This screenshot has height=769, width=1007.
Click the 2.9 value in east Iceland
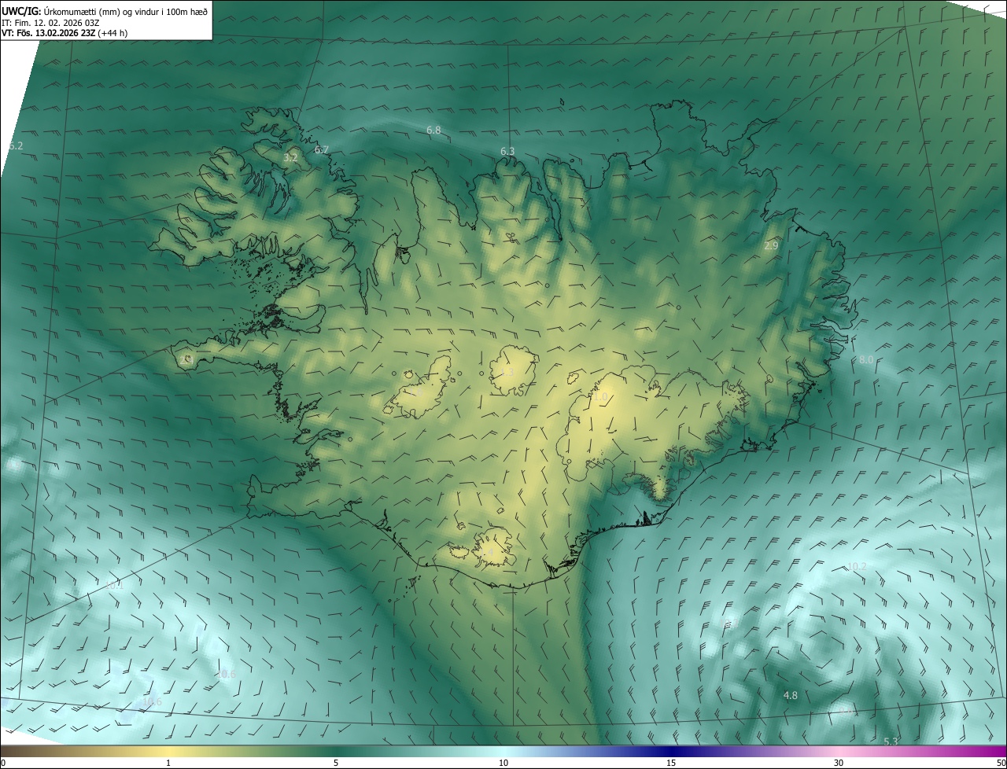coord(771,246)
